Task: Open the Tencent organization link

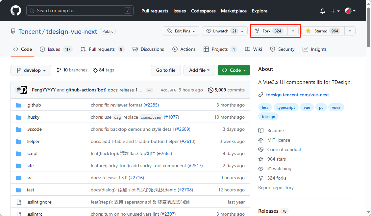Action: 30,31
